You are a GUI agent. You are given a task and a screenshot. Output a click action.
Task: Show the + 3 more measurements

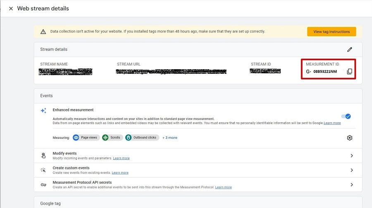[169, 138]
